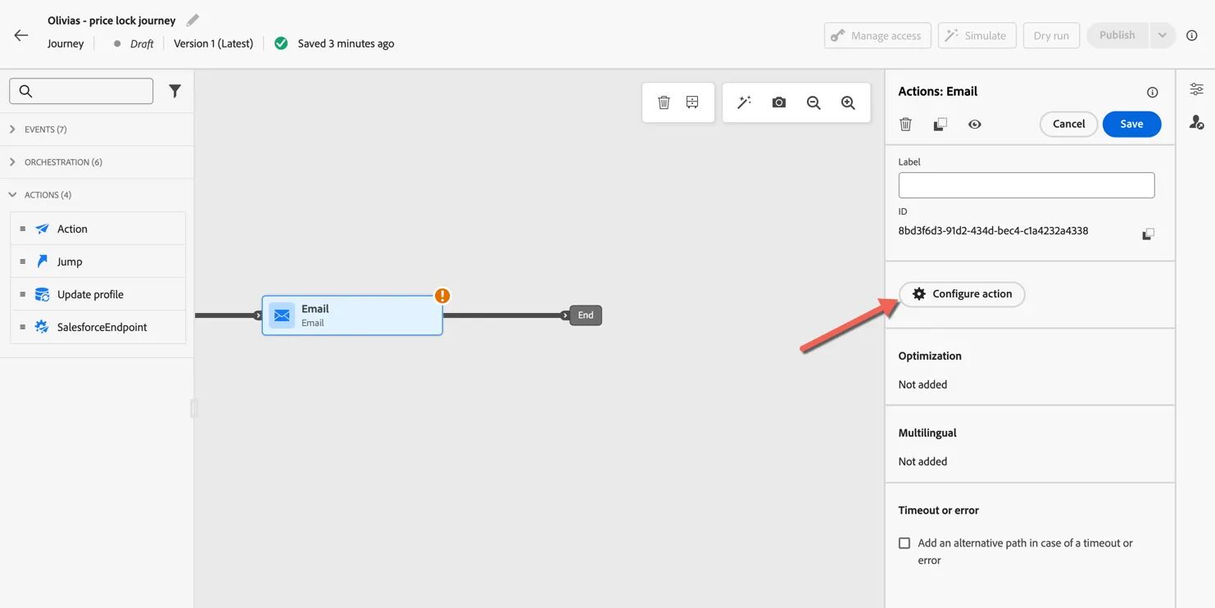Image resolution: width=1215 pixels, height=608 pixels.
Task: Select the Jump activity in palette
Action: coord(97,261)
